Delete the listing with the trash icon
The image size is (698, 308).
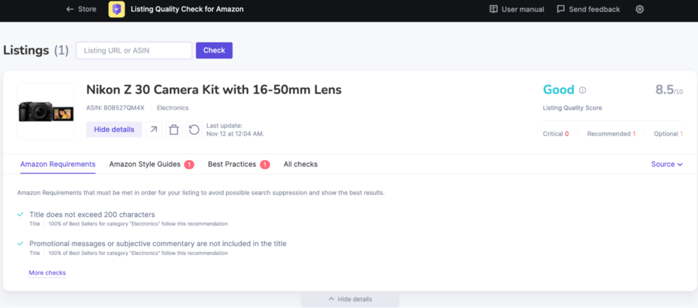pos(174,129)
